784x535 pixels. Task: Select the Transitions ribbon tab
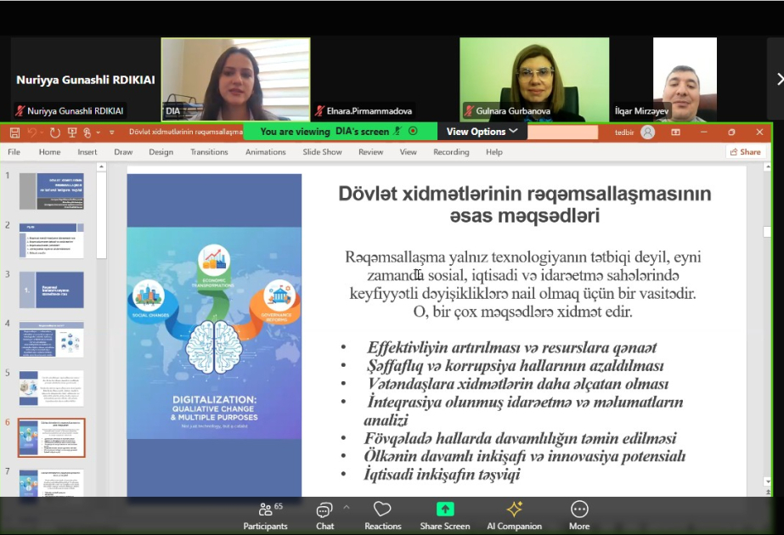click(x=209, y=152)
